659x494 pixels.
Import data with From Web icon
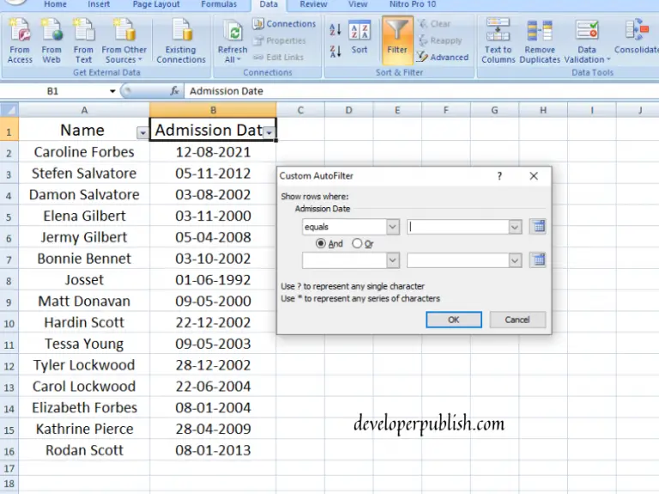point(51,41)
